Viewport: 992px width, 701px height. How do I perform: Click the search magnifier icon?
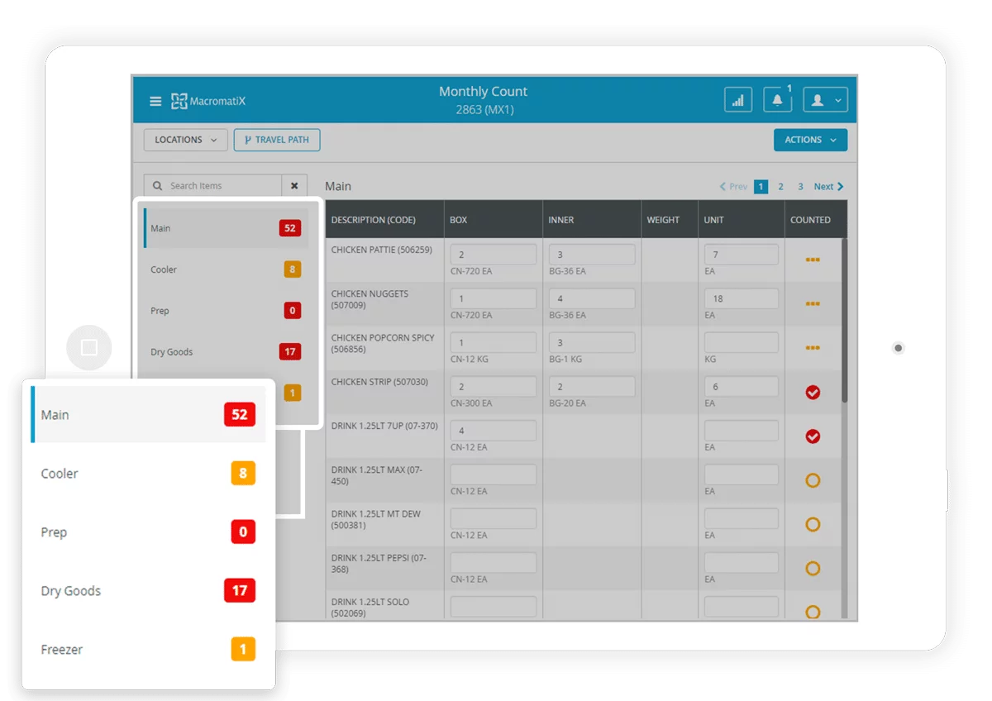coord(156,185)
